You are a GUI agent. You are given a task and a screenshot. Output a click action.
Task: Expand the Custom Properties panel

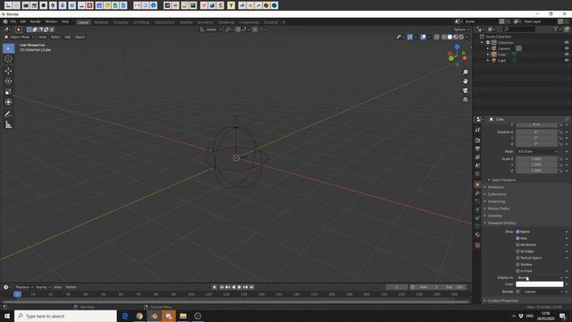502,301
